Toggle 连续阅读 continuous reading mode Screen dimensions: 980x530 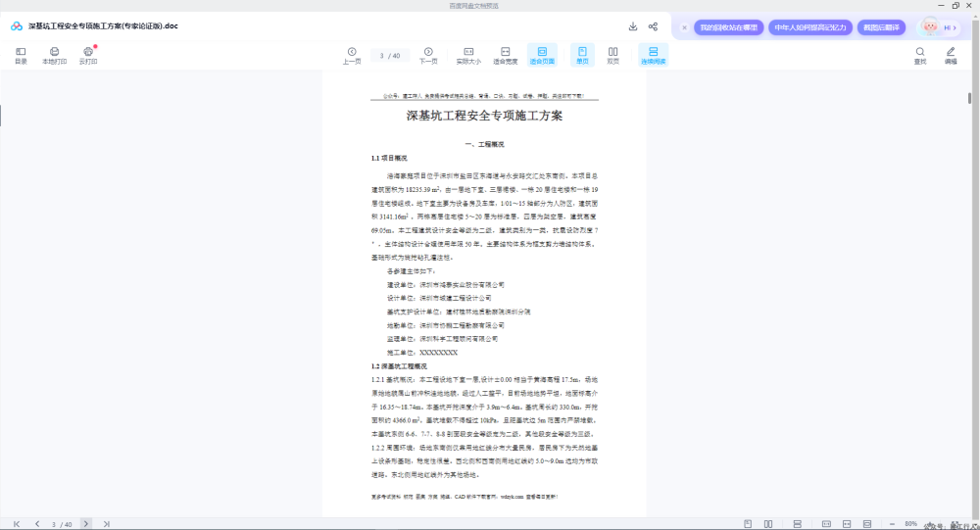tap(653, 56)
